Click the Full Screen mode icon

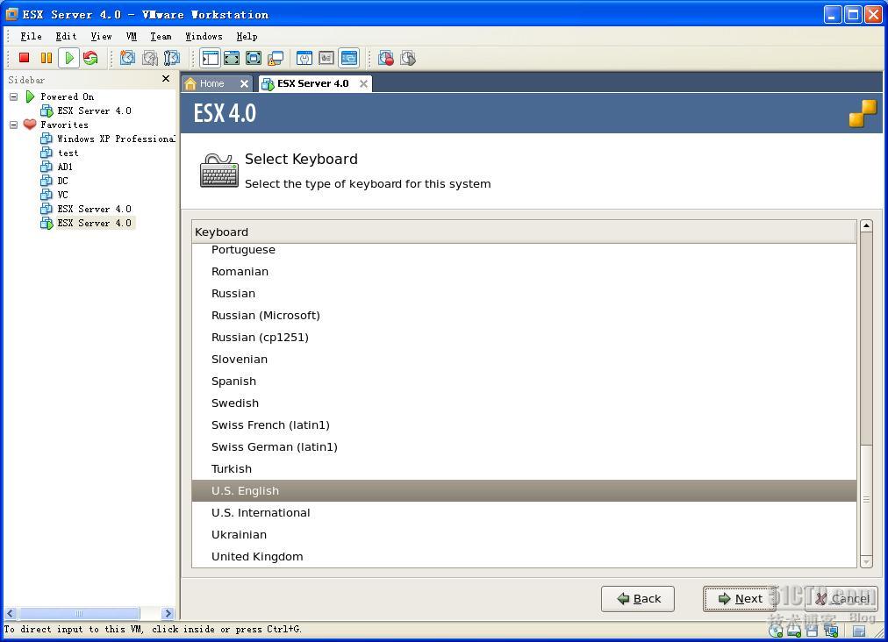coord(254,58)
